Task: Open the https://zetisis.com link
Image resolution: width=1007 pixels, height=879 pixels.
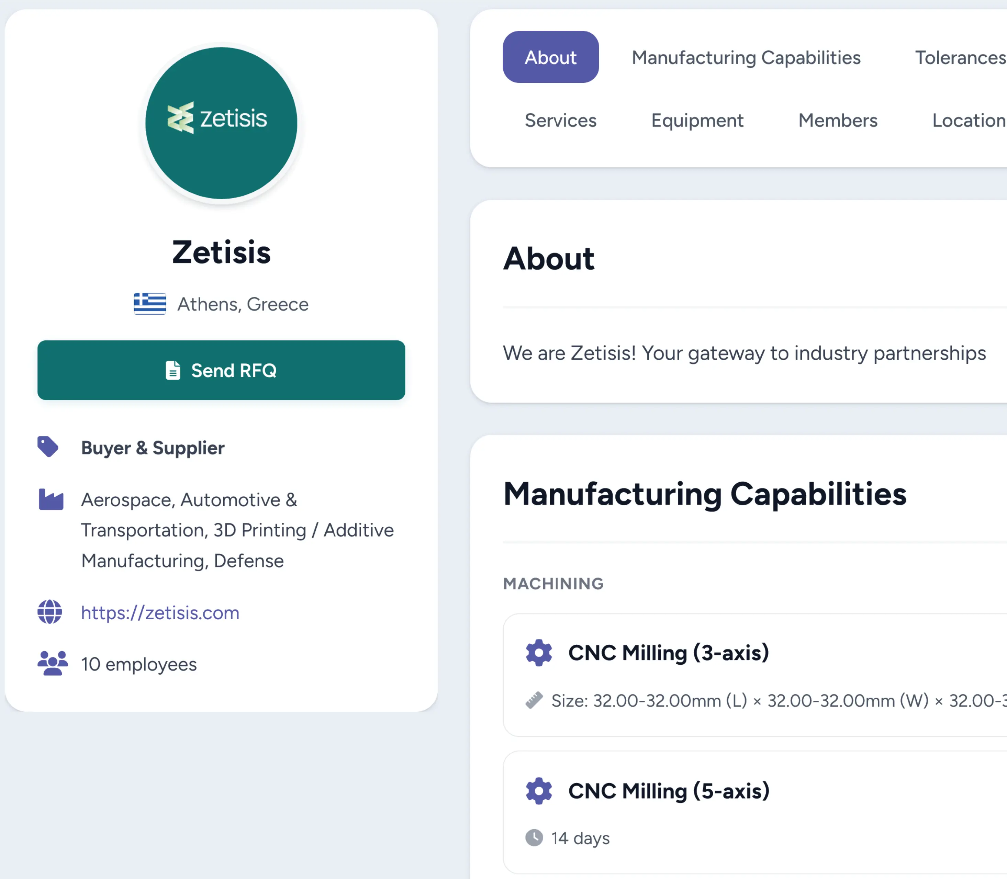Action: (160, 613)
